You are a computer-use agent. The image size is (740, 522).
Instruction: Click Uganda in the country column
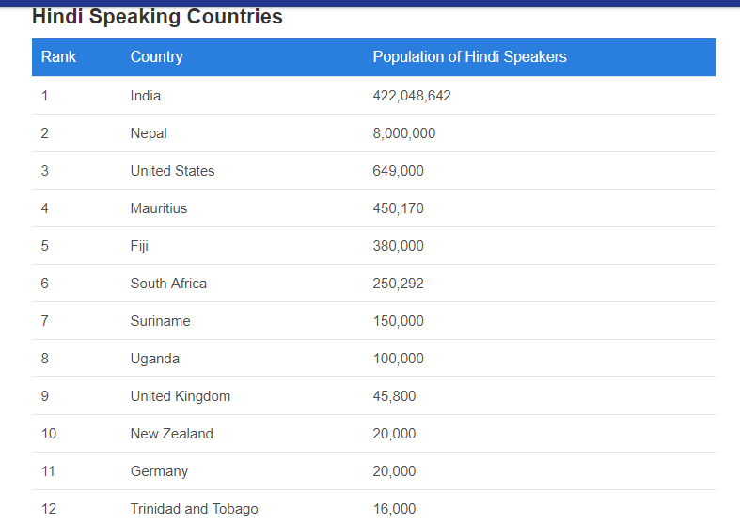154,359
